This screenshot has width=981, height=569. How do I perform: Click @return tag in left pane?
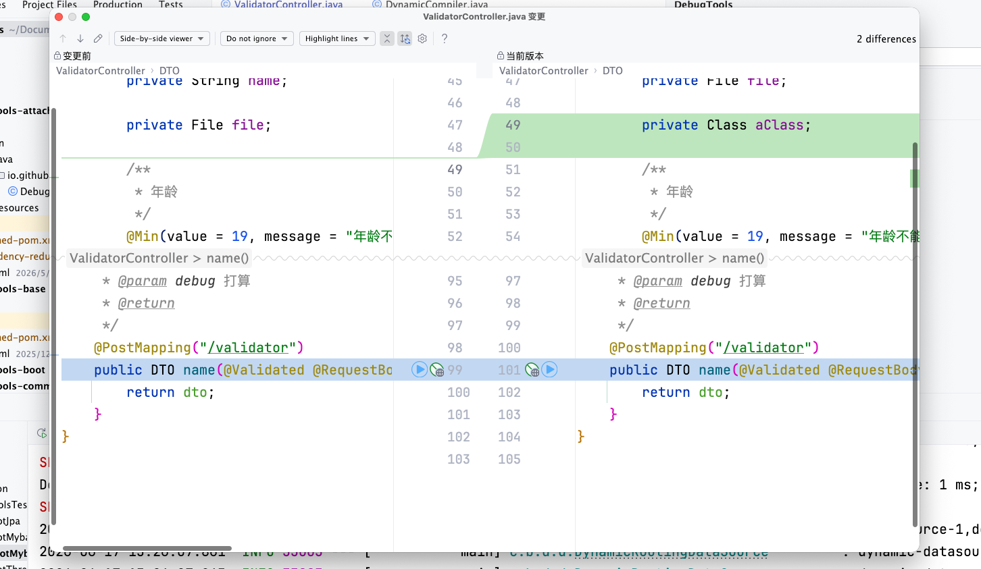pyautogui.click(x=147, y=303)
